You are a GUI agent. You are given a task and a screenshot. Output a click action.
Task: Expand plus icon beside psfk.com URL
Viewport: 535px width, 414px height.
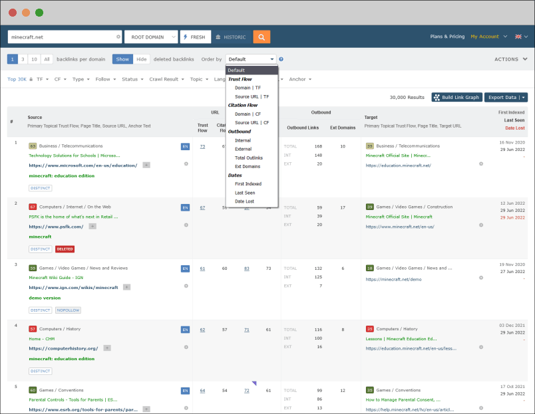tap(92, 226)
